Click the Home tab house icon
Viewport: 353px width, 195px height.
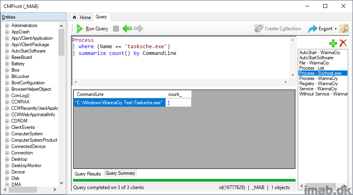click(x=74, y=18)
